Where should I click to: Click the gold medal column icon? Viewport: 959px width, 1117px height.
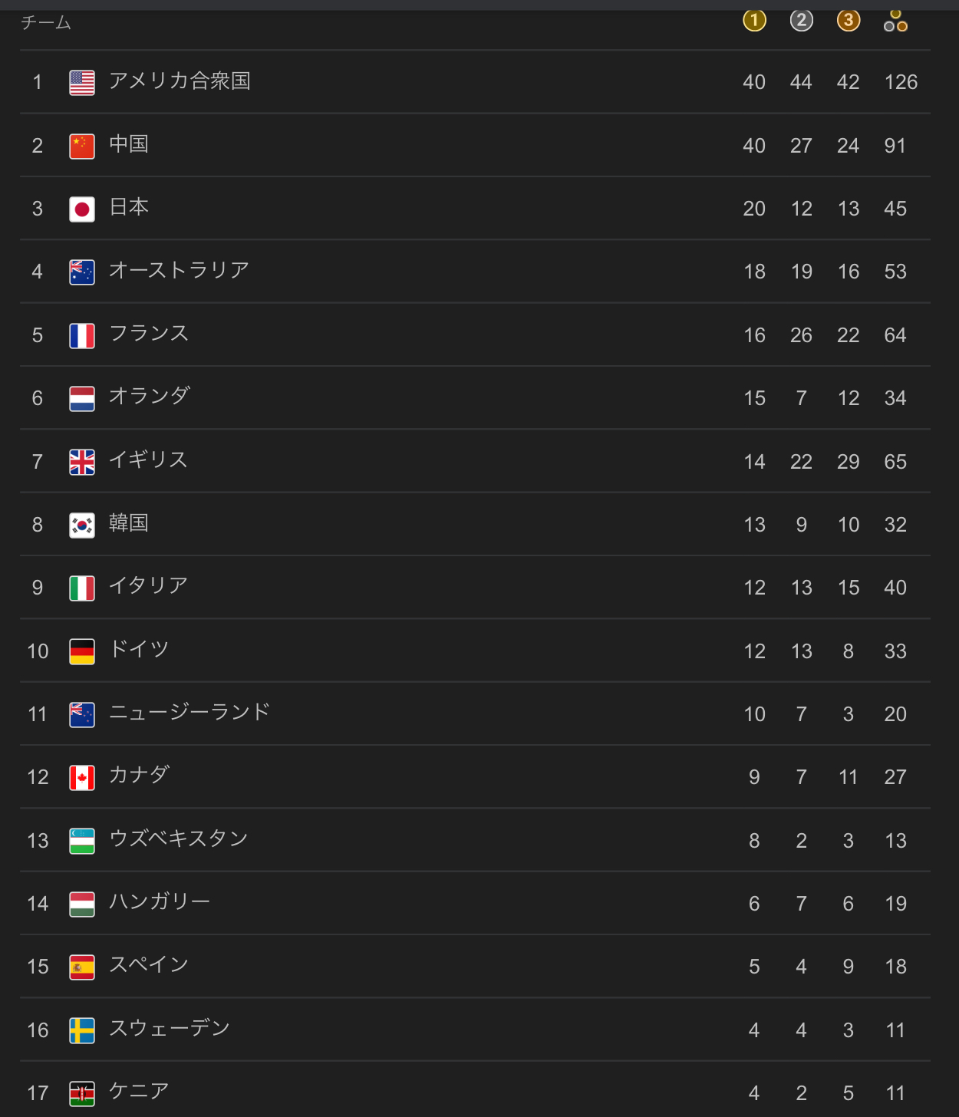pos(754,21)
